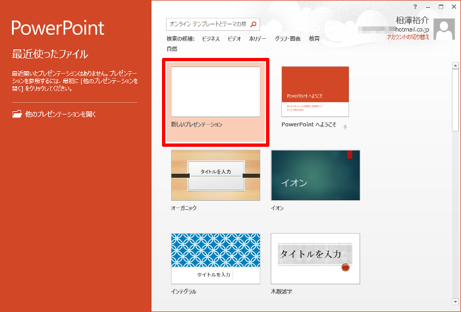The image size is (461, 312).
Task: Select the ビデオ suggested search
Action: pyautogui.click(x=234, y=39)
